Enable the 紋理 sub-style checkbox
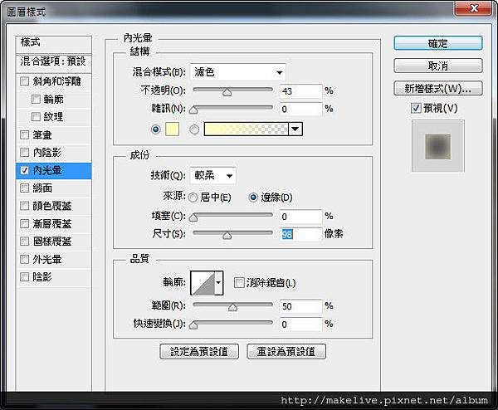This screenshot has width=498, height=410. pyautogui.click(x=36, y=117)
